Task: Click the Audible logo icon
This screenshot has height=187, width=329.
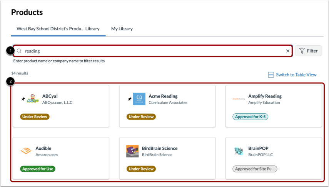Action: 26,151
